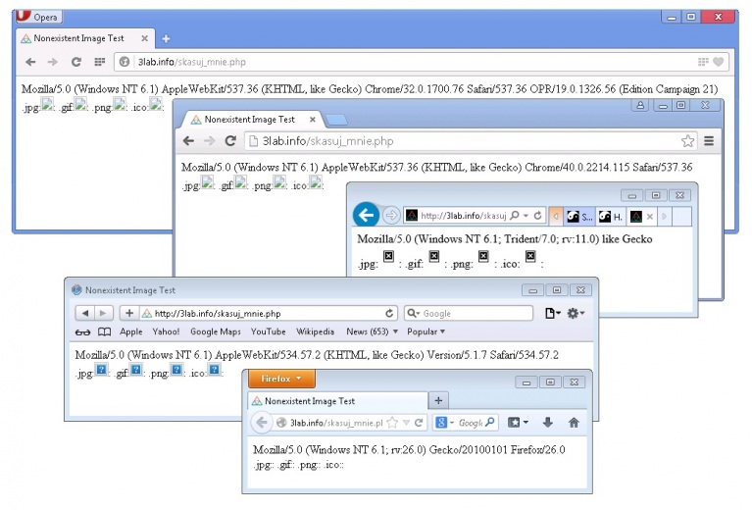Click into Safari's Google search field
This screenshot has height=510, width=752.
click(461, 313)
